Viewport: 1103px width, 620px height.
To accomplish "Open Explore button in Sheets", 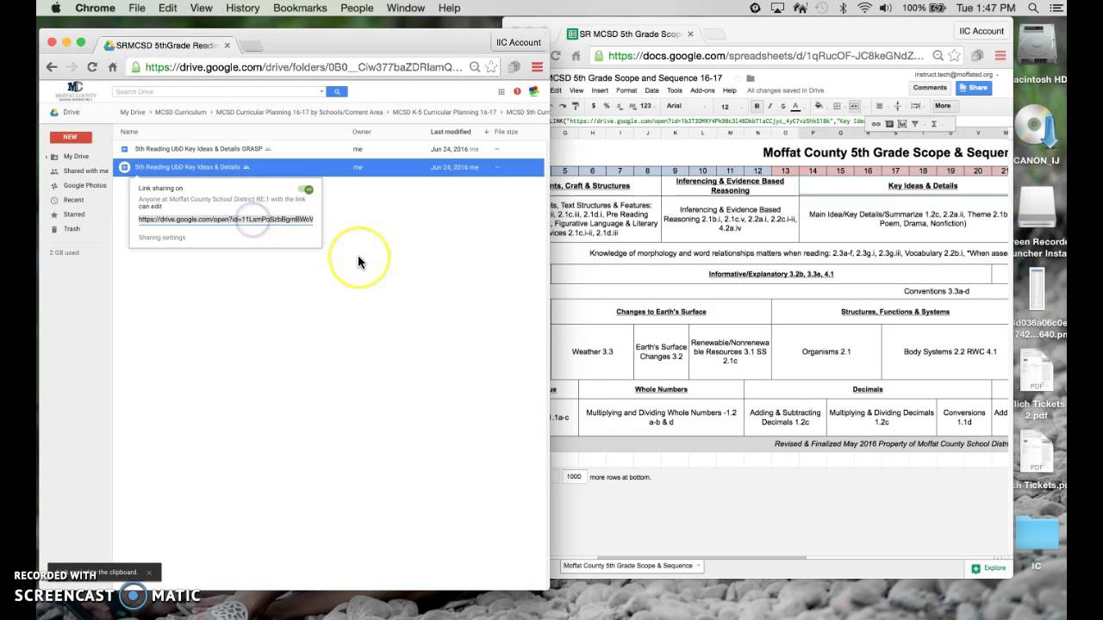I will coord(989,568).
